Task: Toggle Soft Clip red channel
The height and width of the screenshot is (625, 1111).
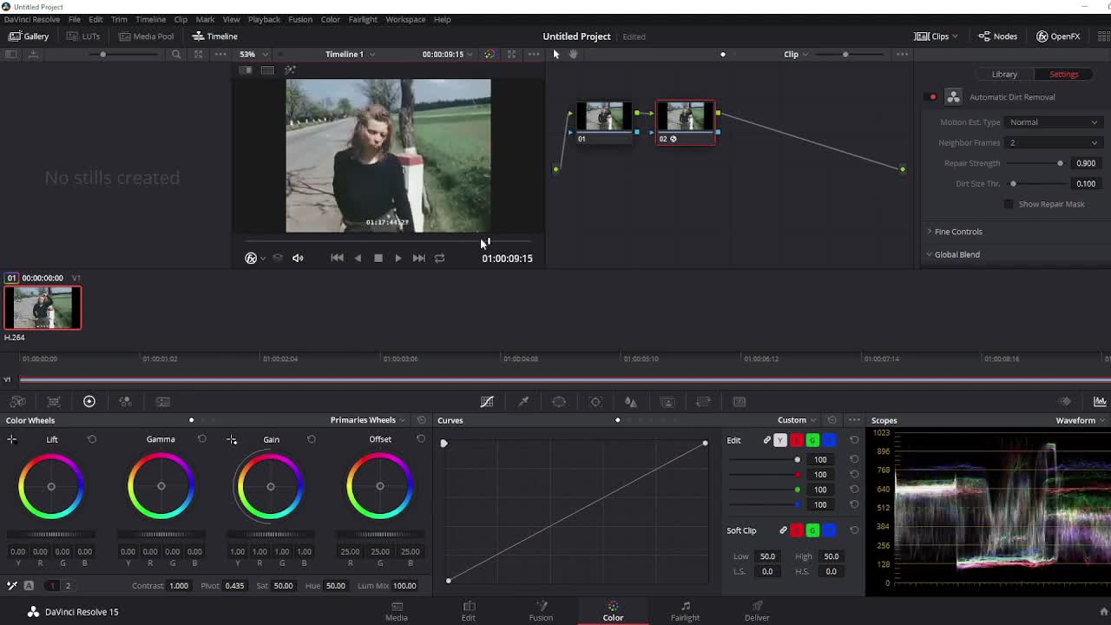Action: coord(796,530)
